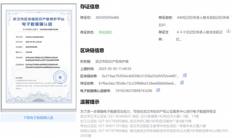Copy the 电子数据确认函编号 using its copy icon
Screen dimensions: 232x139
(158, 90)
